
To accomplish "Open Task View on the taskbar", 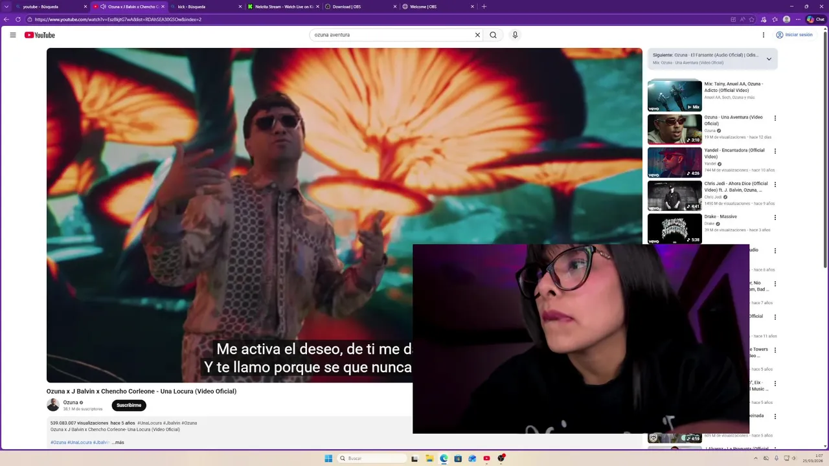I will pyautogui.click(x=415, y=458).
